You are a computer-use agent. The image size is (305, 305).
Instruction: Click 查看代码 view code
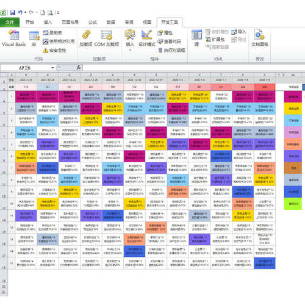tap(169, 41)
